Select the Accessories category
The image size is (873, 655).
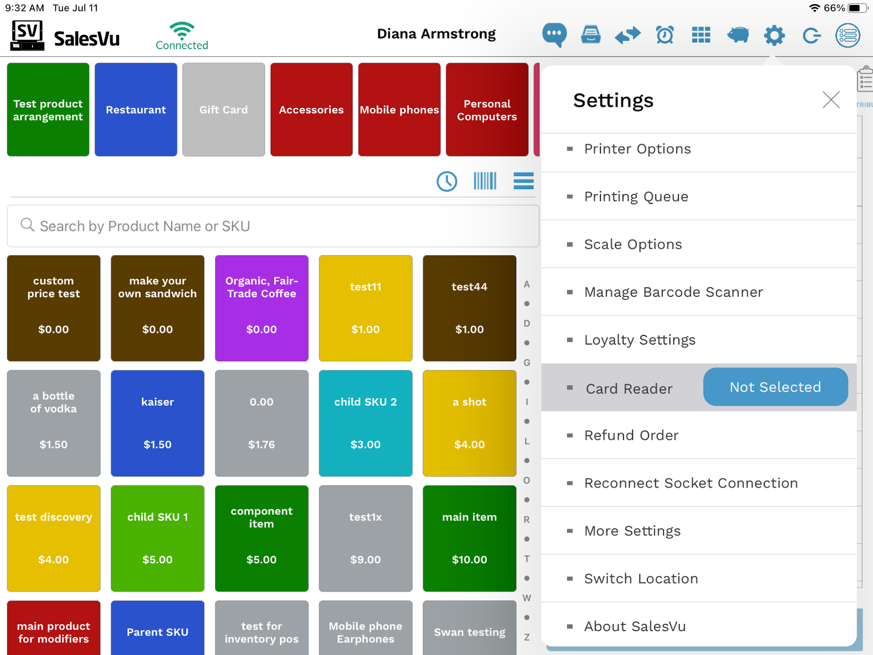[x=311, y=110]
